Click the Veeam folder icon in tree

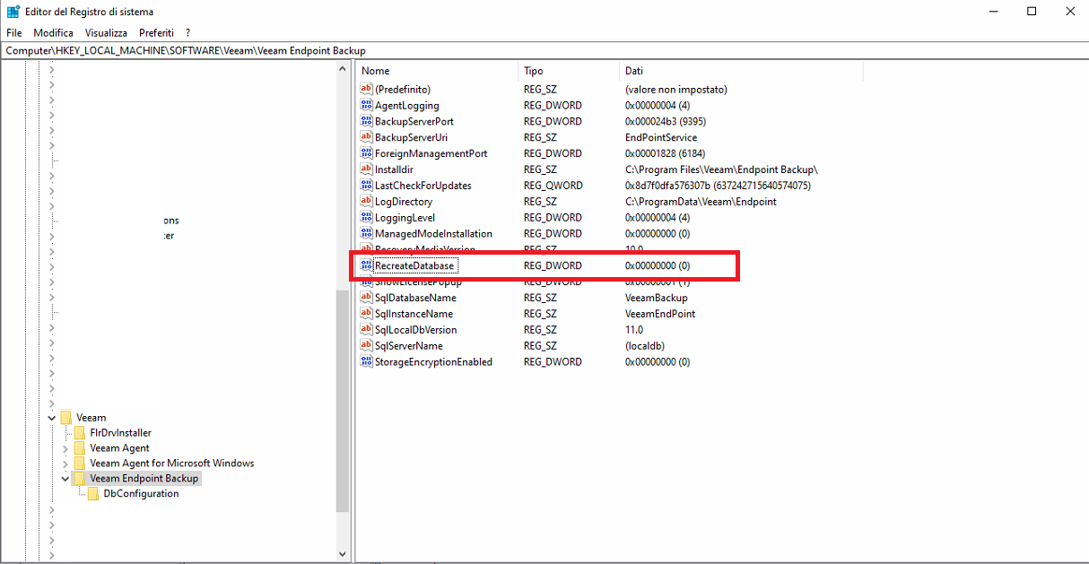tap(66, 418)
